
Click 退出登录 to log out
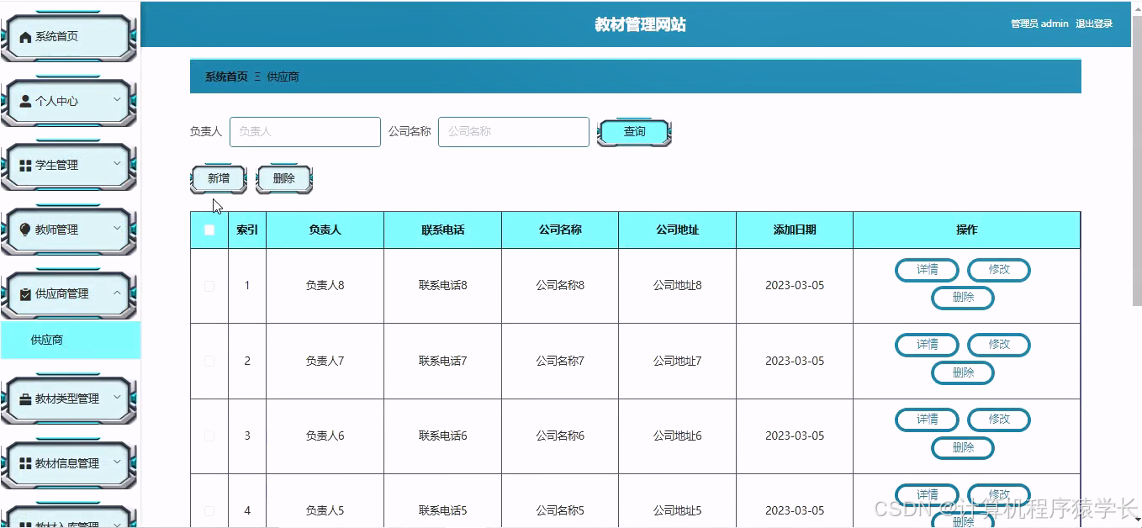[1094, 24]
